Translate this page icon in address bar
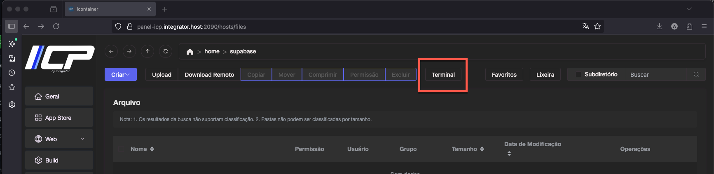The height and width of the screenshot is (174, 714). (x=585, y=26)
